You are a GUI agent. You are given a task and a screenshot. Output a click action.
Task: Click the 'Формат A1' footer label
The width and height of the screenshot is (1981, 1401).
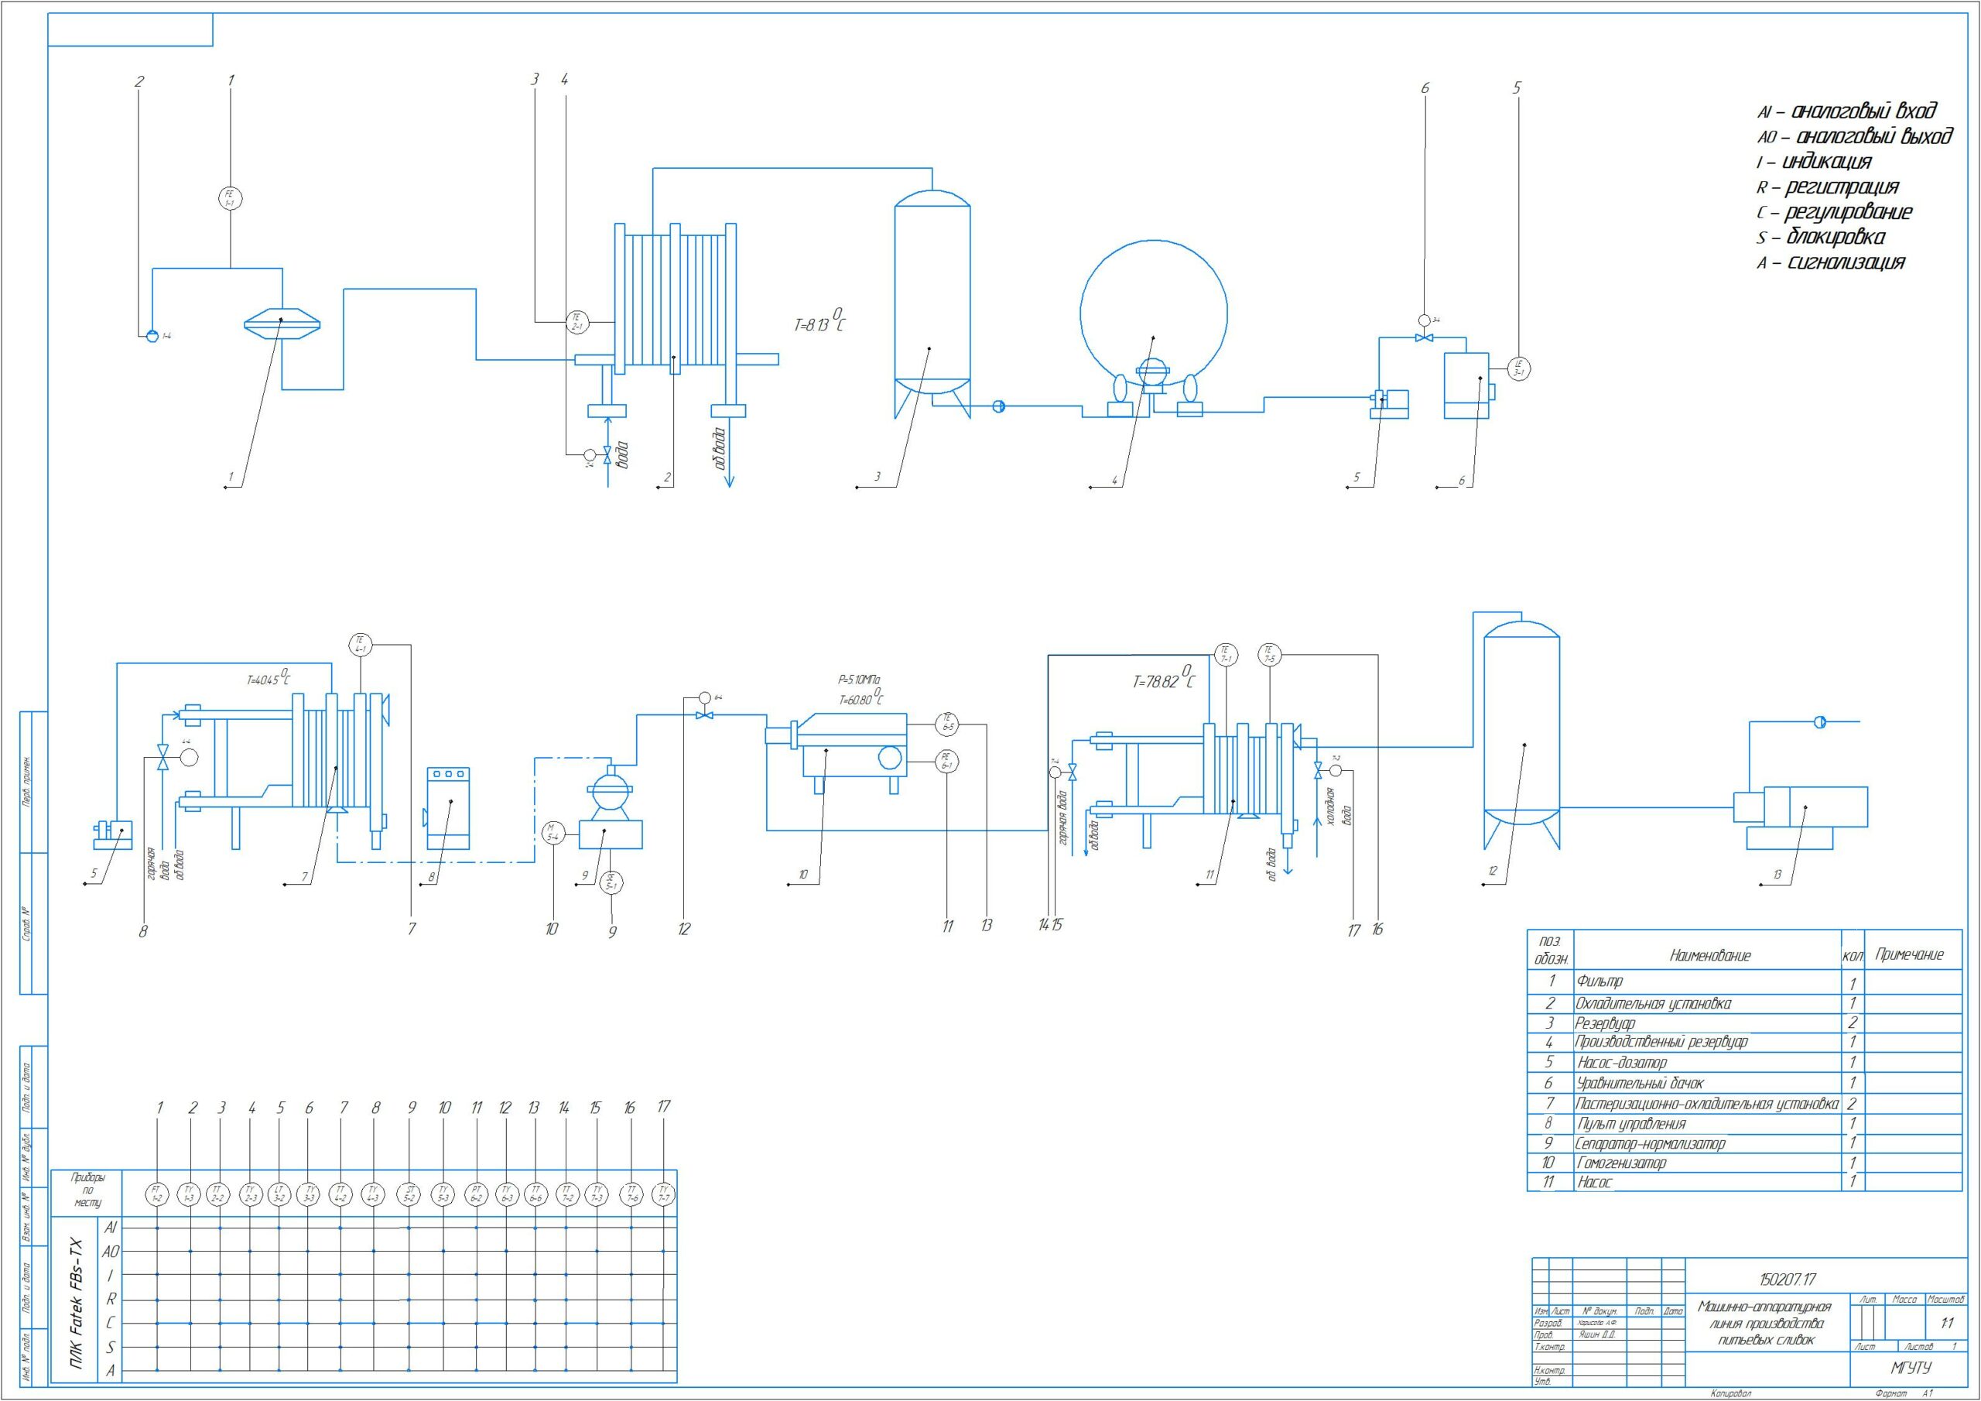click(x=1904, y=1394)
